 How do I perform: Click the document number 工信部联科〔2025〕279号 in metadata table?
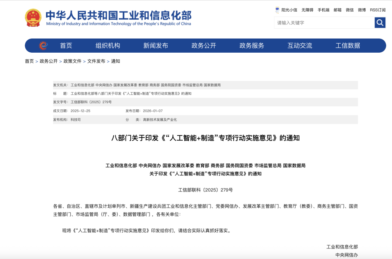[91, 102]
